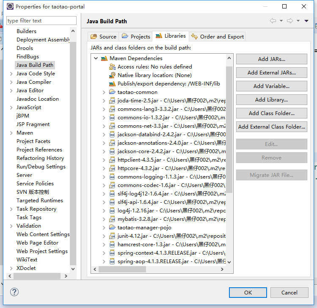The height and width of the screenshot is (308, 317).
Task: Open the forward history dropdown arrow
Action: [x=298, y=21]
